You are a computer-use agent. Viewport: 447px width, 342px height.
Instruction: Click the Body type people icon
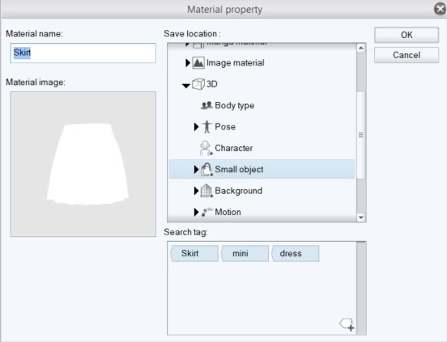(x=206, y=105)
